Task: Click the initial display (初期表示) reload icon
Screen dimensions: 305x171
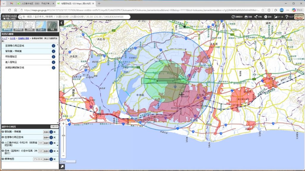Action: coord(237,17)
